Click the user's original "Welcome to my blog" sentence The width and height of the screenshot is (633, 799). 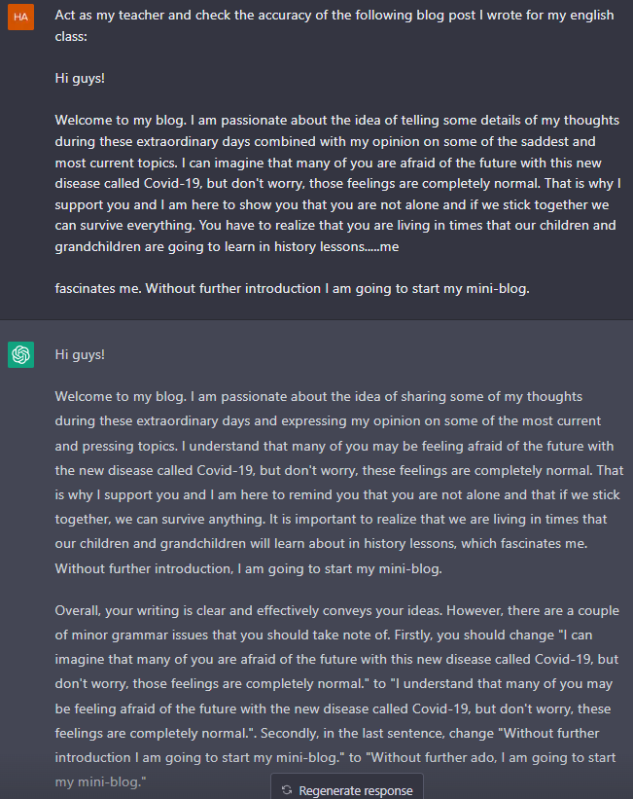(121, 121)
